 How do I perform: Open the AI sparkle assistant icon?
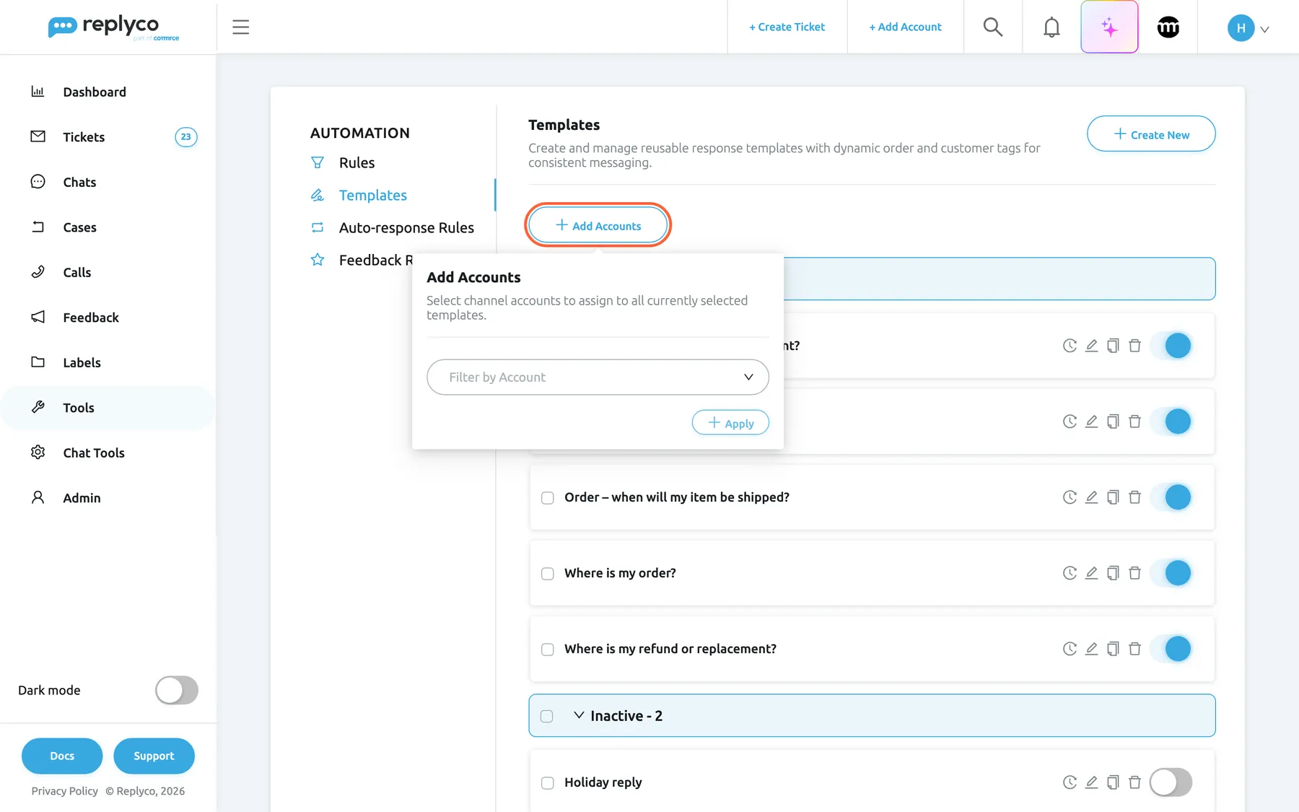pyautogui.click(x=1109, y=27)
